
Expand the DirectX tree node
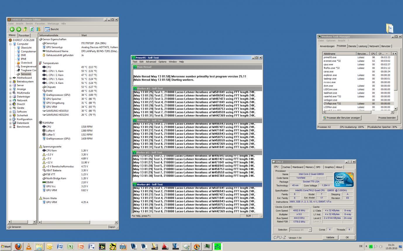(x=11, y=104)
